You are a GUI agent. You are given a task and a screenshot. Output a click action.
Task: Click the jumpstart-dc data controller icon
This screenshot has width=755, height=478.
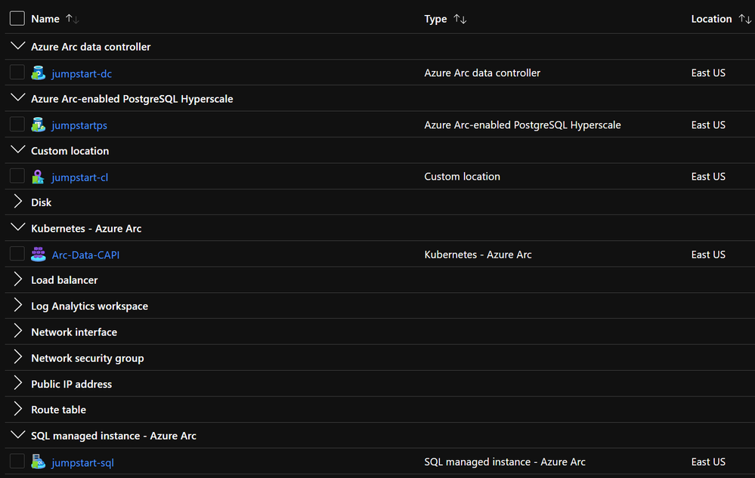38,73
